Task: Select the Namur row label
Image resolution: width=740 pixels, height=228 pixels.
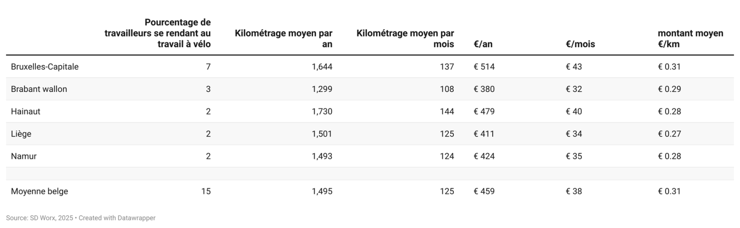Action: pos(24,156)
